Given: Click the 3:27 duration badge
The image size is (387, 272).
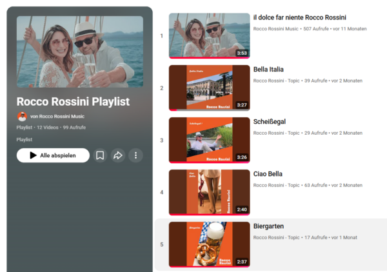Looking at the screenshot, I should (242, 105).
